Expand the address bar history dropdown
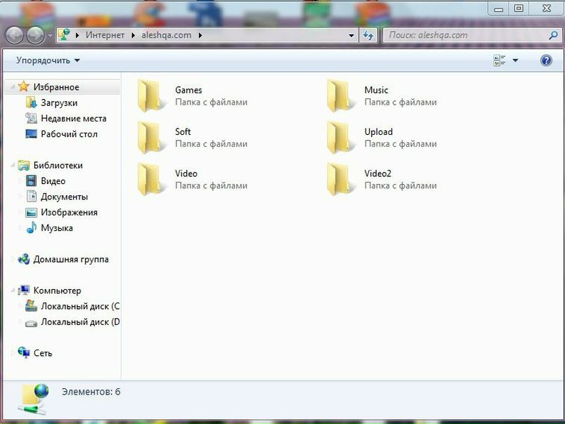 (352, 35)
